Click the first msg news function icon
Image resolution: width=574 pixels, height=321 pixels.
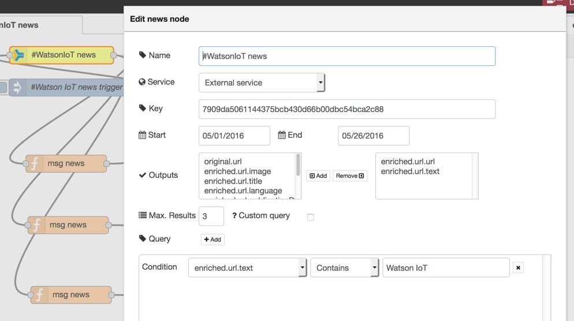[x=35, y=163]
